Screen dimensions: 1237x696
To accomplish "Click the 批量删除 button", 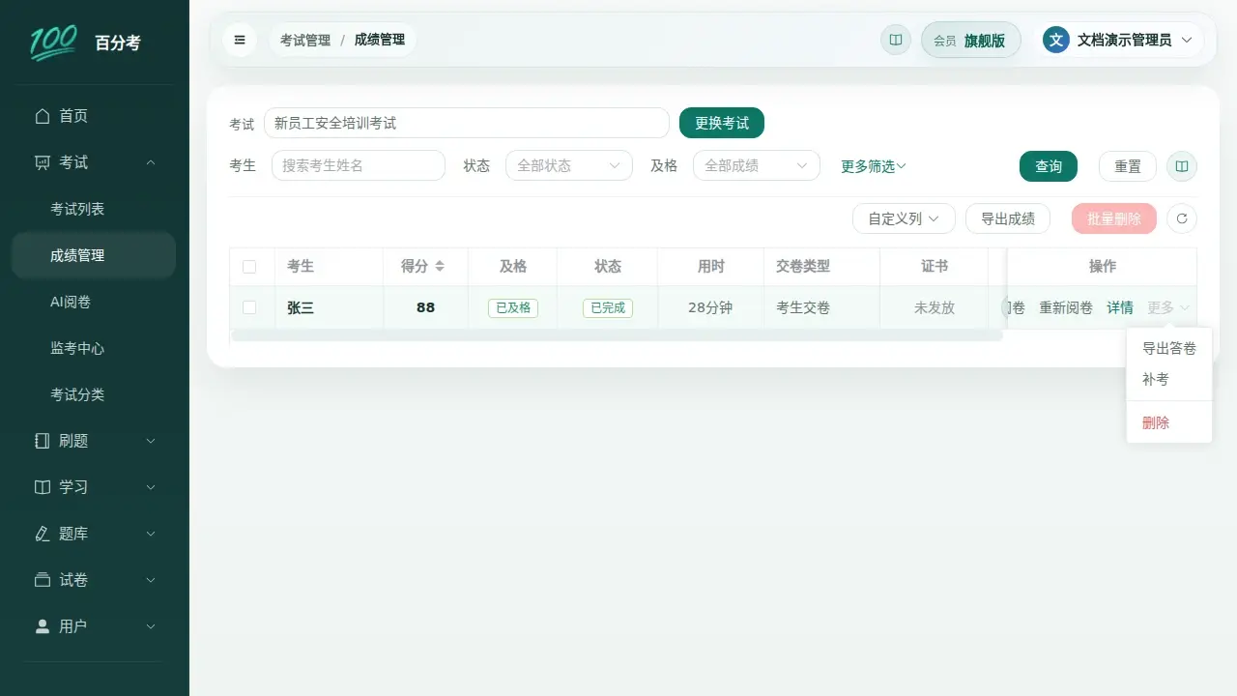I will pyautogui.click(x=1114, y=218).
